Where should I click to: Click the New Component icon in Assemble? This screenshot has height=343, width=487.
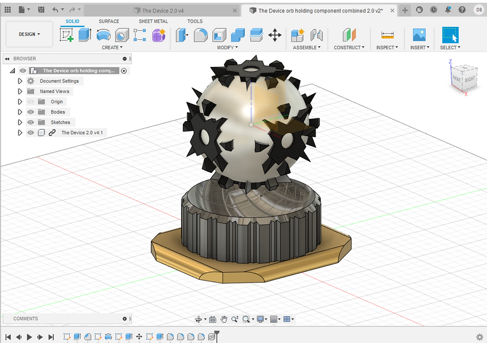click(298, 35)
